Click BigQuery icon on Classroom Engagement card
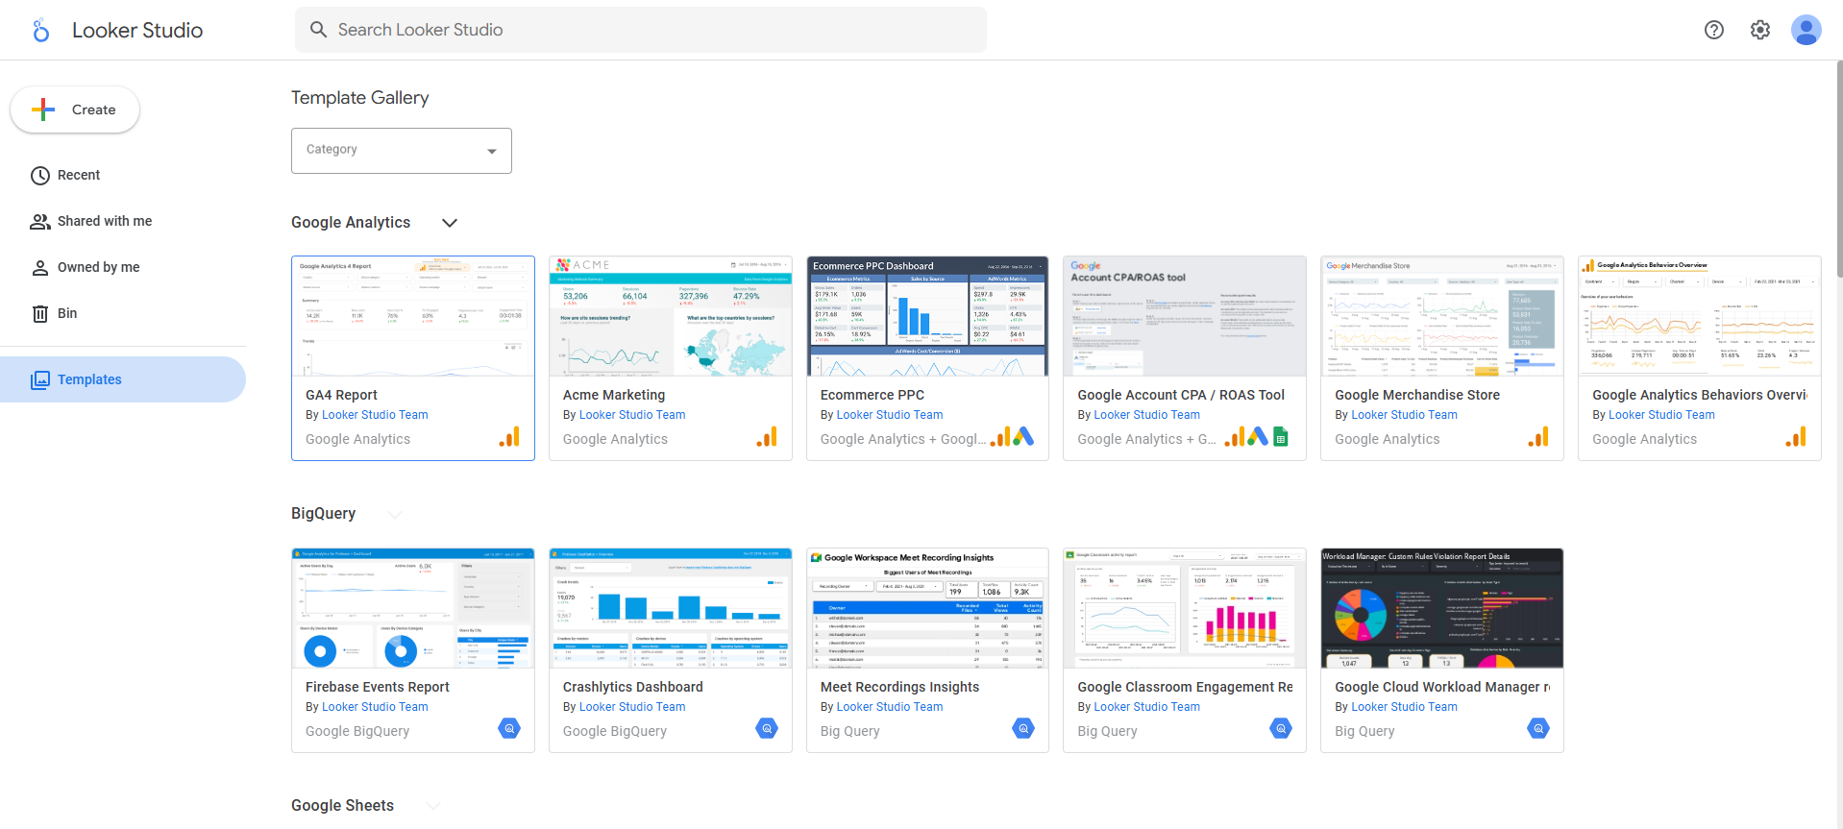This screenshot has height=829, width=1843. pyautogui.click(x=1281, y=728)
